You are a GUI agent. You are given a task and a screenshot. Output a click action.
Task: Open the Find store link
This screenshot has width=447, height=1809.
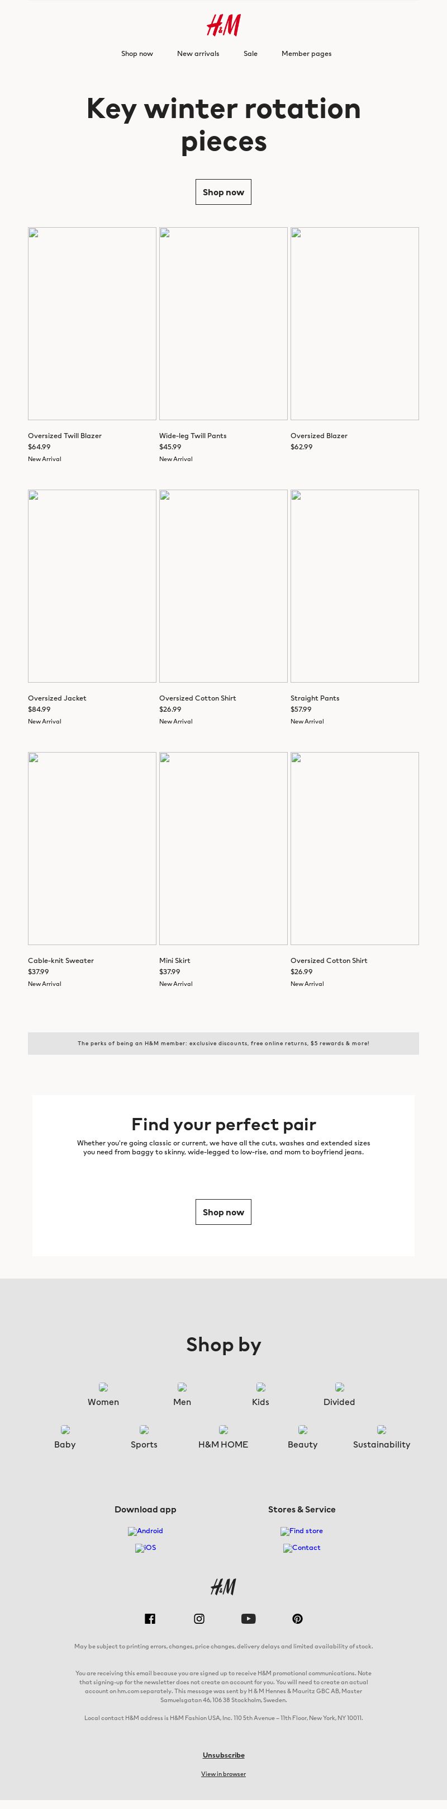(x=302, y=1531)
